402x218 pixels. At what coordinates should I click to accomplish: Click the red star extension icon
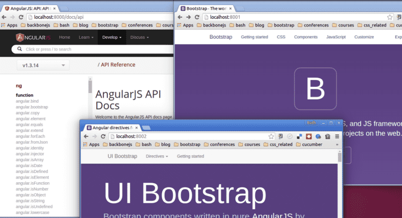click(x=309, y=136)
